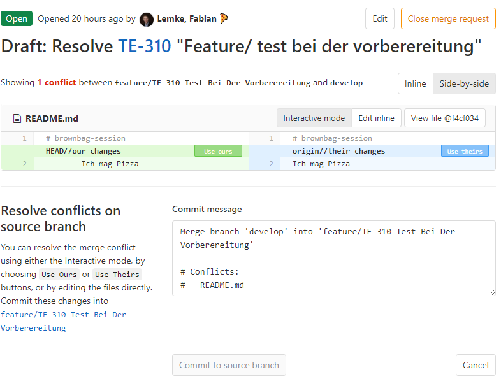
Task: Open feature/TE-310-Test-Bei-Der-Vorberereitung branch link at bottom left
Action: coord(66,321)
